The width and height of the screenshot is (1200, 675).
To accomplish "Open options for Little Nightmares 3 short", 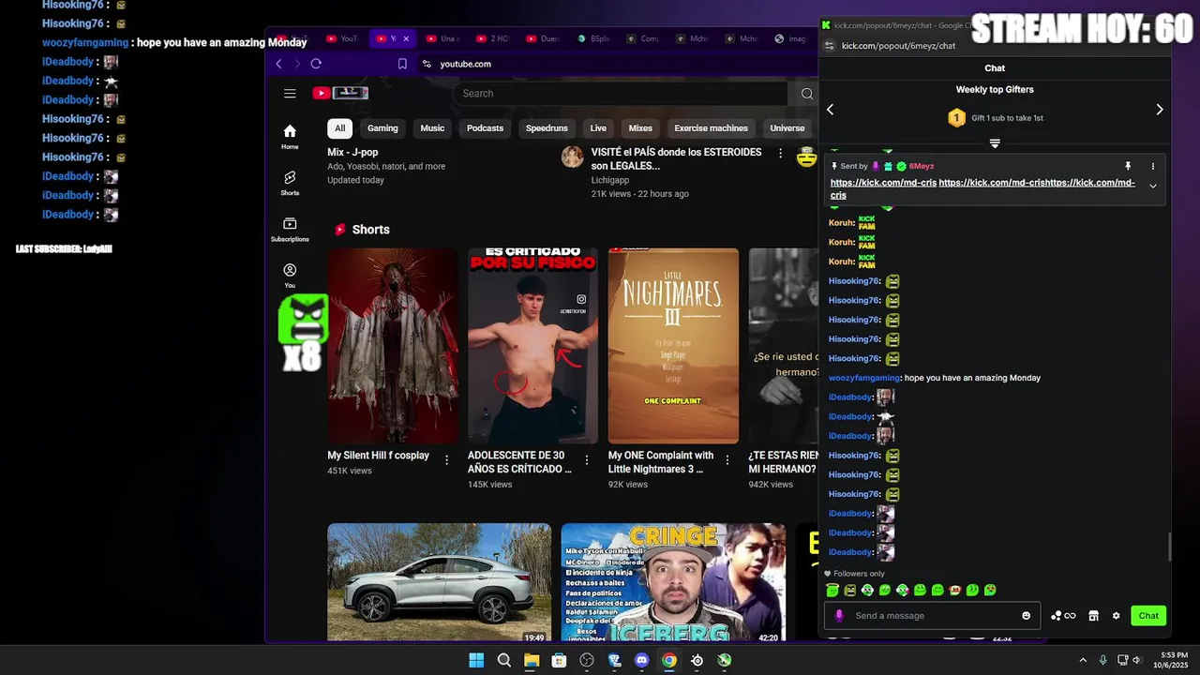I will coord(727,459).
